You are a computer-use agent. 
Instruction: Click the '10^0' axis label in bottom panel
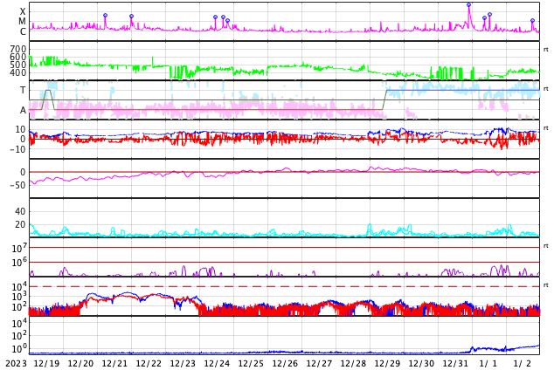point(19,348)
